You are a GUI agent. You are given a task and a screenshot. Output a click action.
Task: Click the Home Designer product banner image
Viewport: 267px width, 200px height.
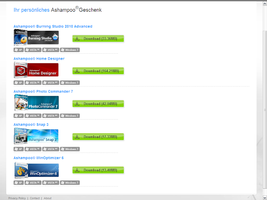point(36,70)
